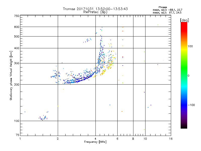The image size is (201, 151).
Task: Click the '[deg]' colorbar unit label
Action: 184,20
